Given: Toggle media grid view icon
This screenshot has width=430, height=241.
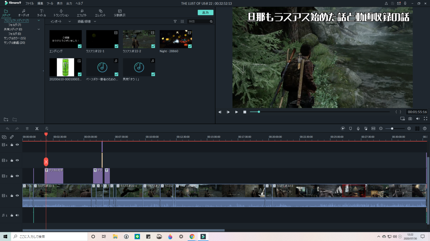Looking at the screenshot, I should pyautogui.click(x=182, y=21).
